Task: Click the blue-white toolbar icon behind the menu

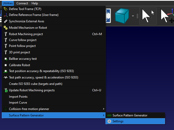Action: click(108, 16)
